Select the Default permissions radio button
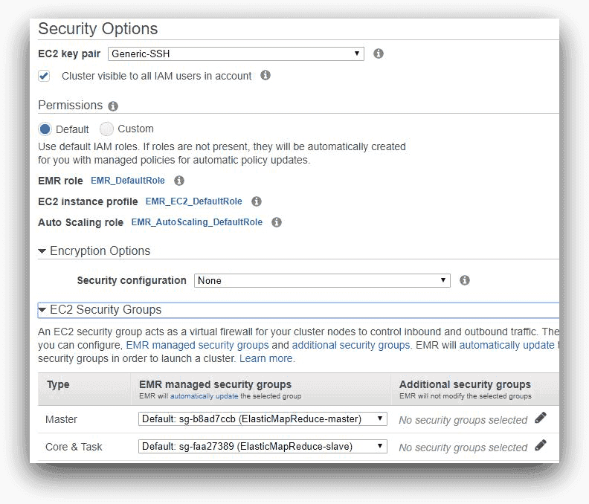The height and width of the screenshot is (504, 589). click(x=45, y=129)
